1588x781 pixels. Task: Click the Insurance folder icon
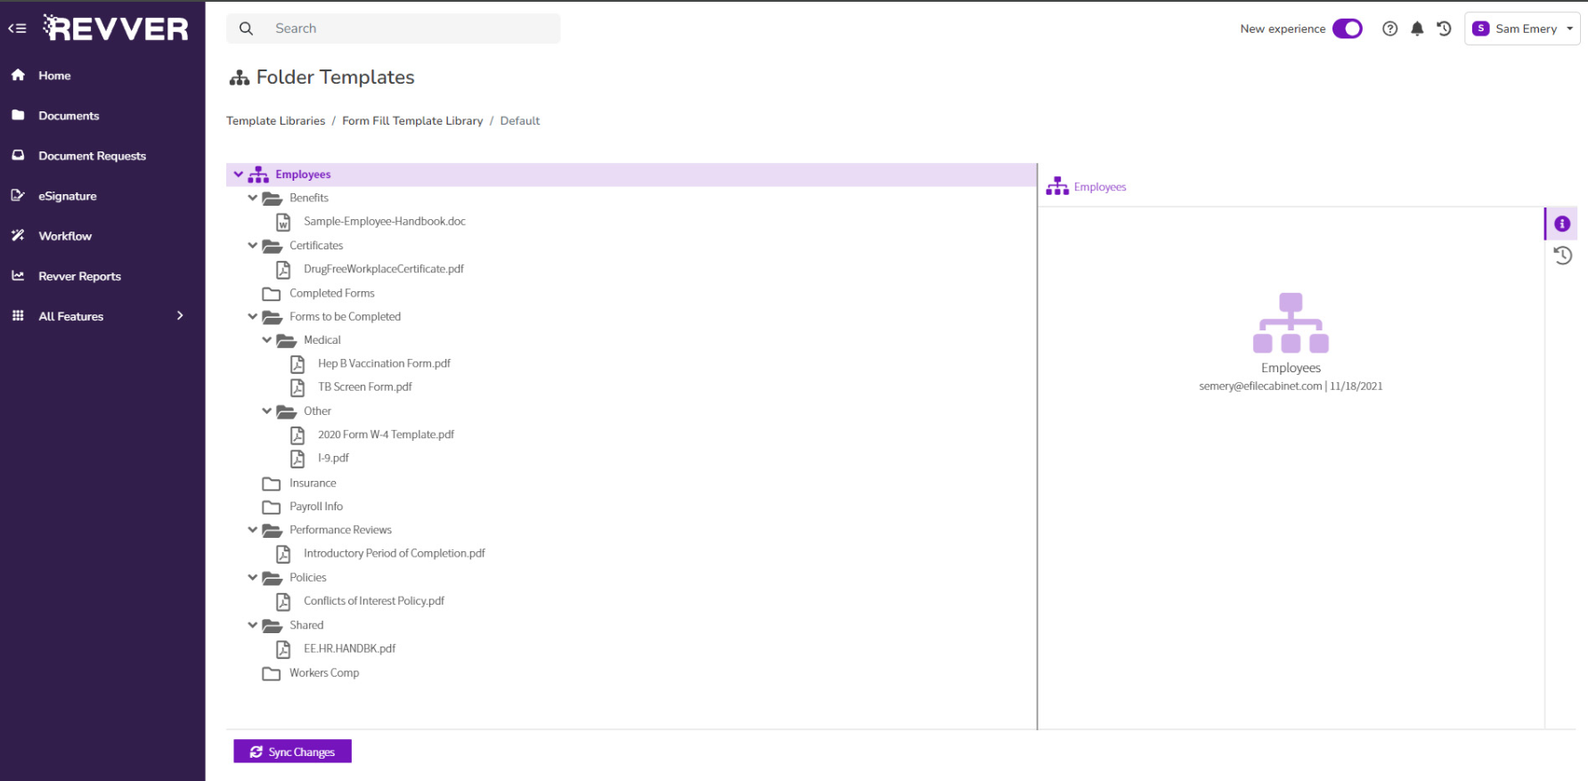pyautogui.click(x=272, y=484)
